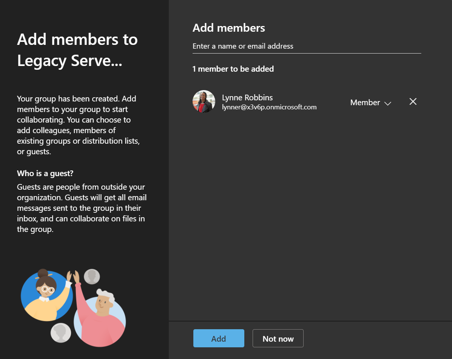Click the 'Who is a guest?' heading

45,173
